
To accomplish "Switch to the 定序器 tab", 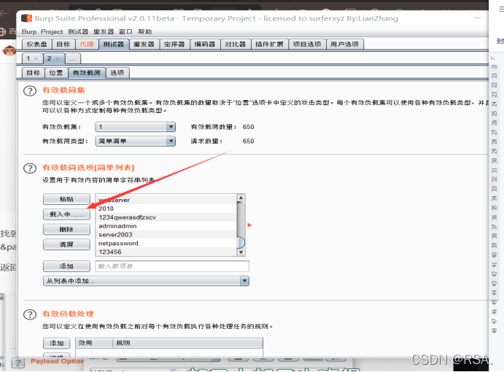I will pos(174,44).
